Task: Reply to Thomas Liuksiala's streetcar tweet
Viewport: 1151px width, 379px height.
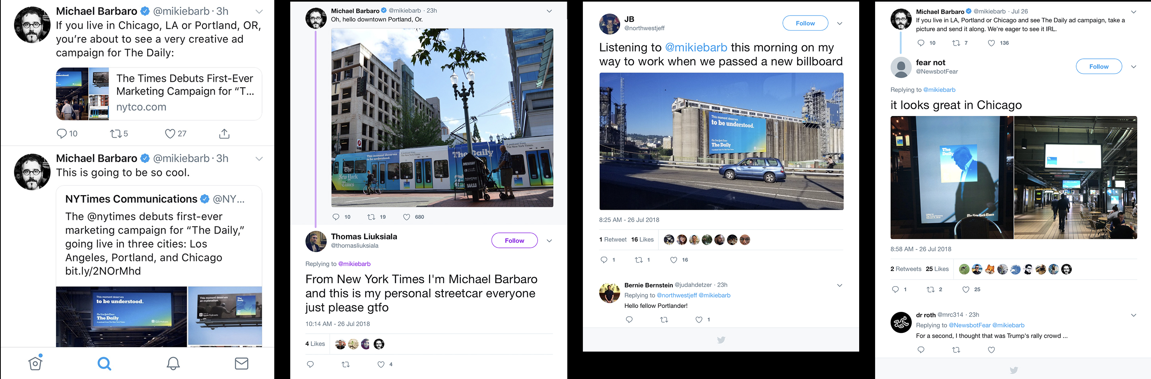Action: [x=311, y=364]
